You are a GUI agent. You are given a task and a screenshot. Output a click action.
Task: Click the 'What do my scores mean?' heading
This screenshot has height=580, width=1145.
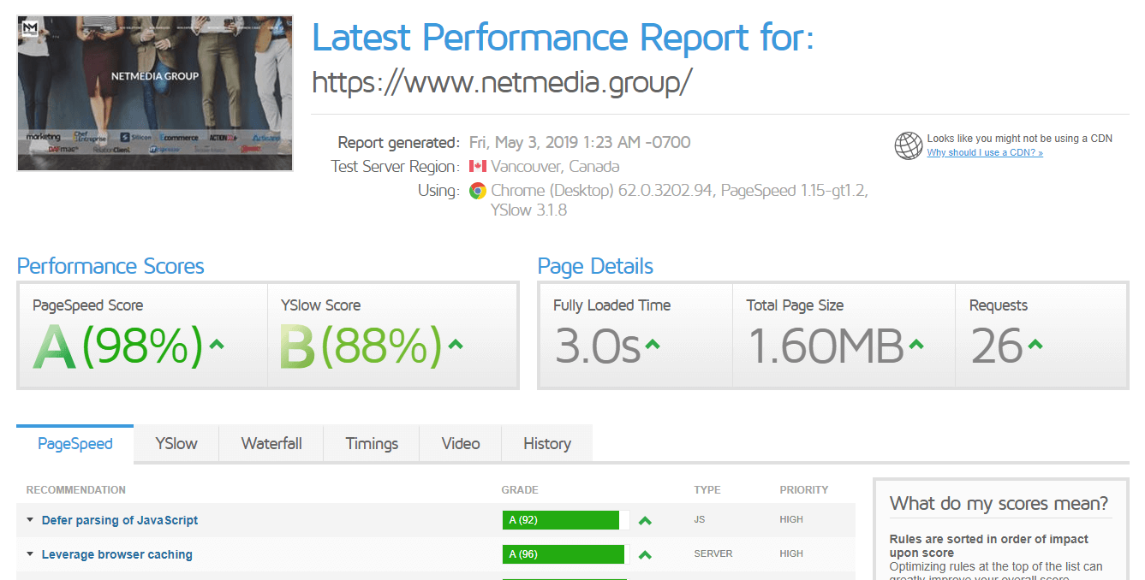[999, 503]
